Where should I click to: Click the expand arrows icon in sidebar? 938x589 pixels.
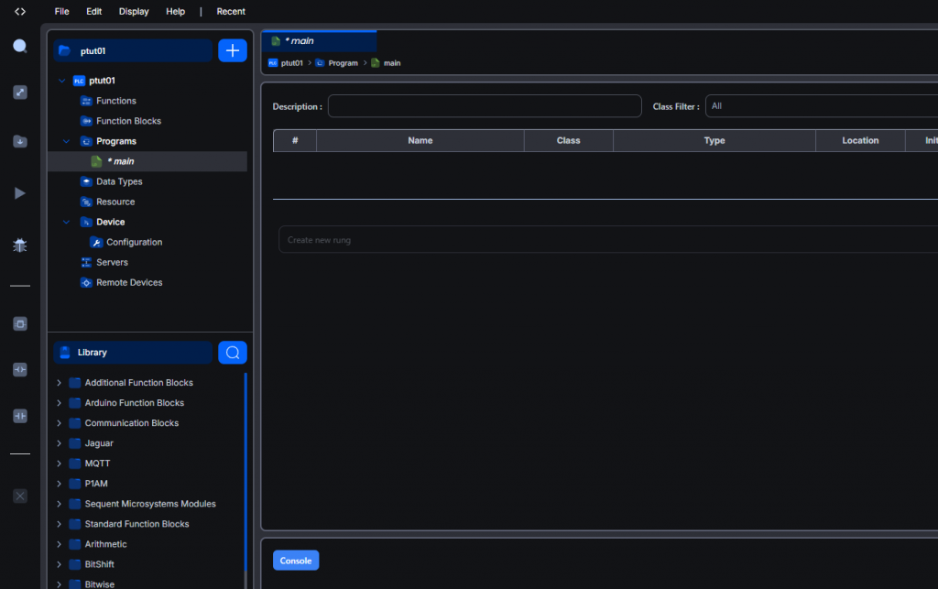20,93
